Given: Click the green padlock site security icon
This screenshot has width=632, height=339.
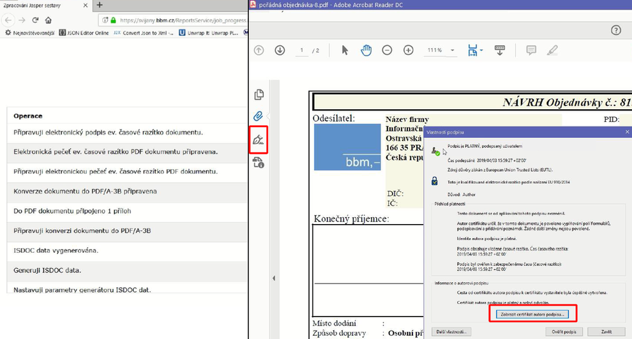Looking at the screenshot, I should click(113, 20).
